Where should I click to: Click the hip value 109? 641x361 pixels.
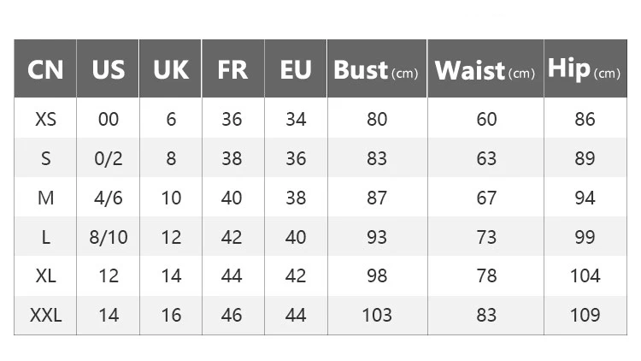pyautogui.click(x=585, y=315)
